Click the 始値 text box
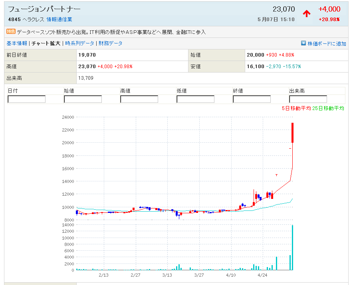Image resolution: width=351 pixels, height=285 pixels. click(x=83, y=99)
